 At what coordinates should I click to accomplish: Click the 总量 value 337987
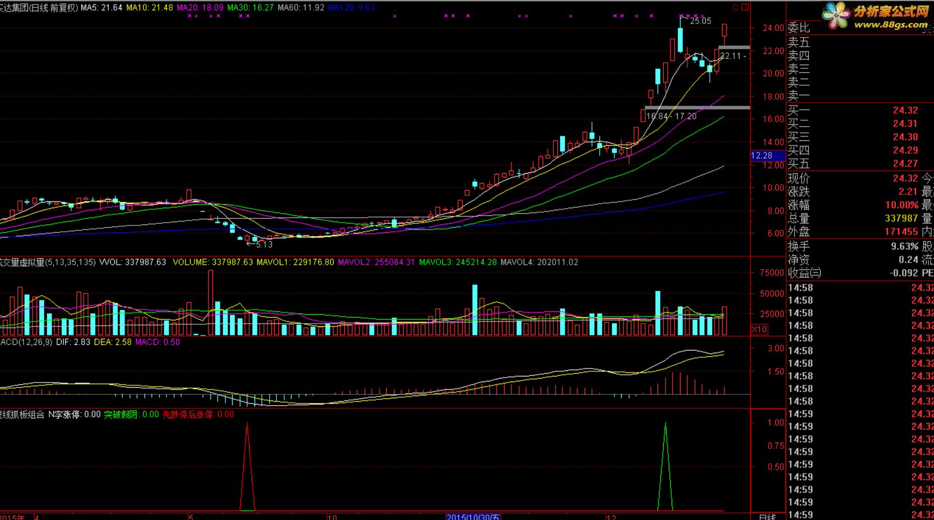901,218
